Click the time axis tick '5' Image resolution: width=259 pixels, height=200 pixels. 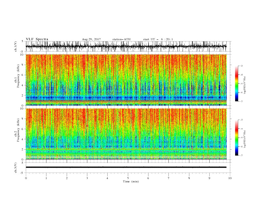tap(128, 178)
